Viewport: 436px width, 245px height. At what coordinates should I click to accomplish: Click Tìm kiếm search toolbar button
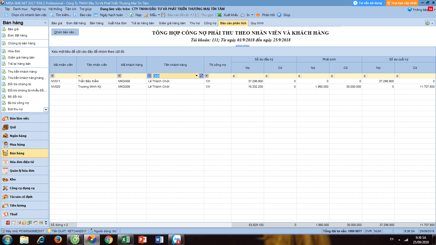60,15
